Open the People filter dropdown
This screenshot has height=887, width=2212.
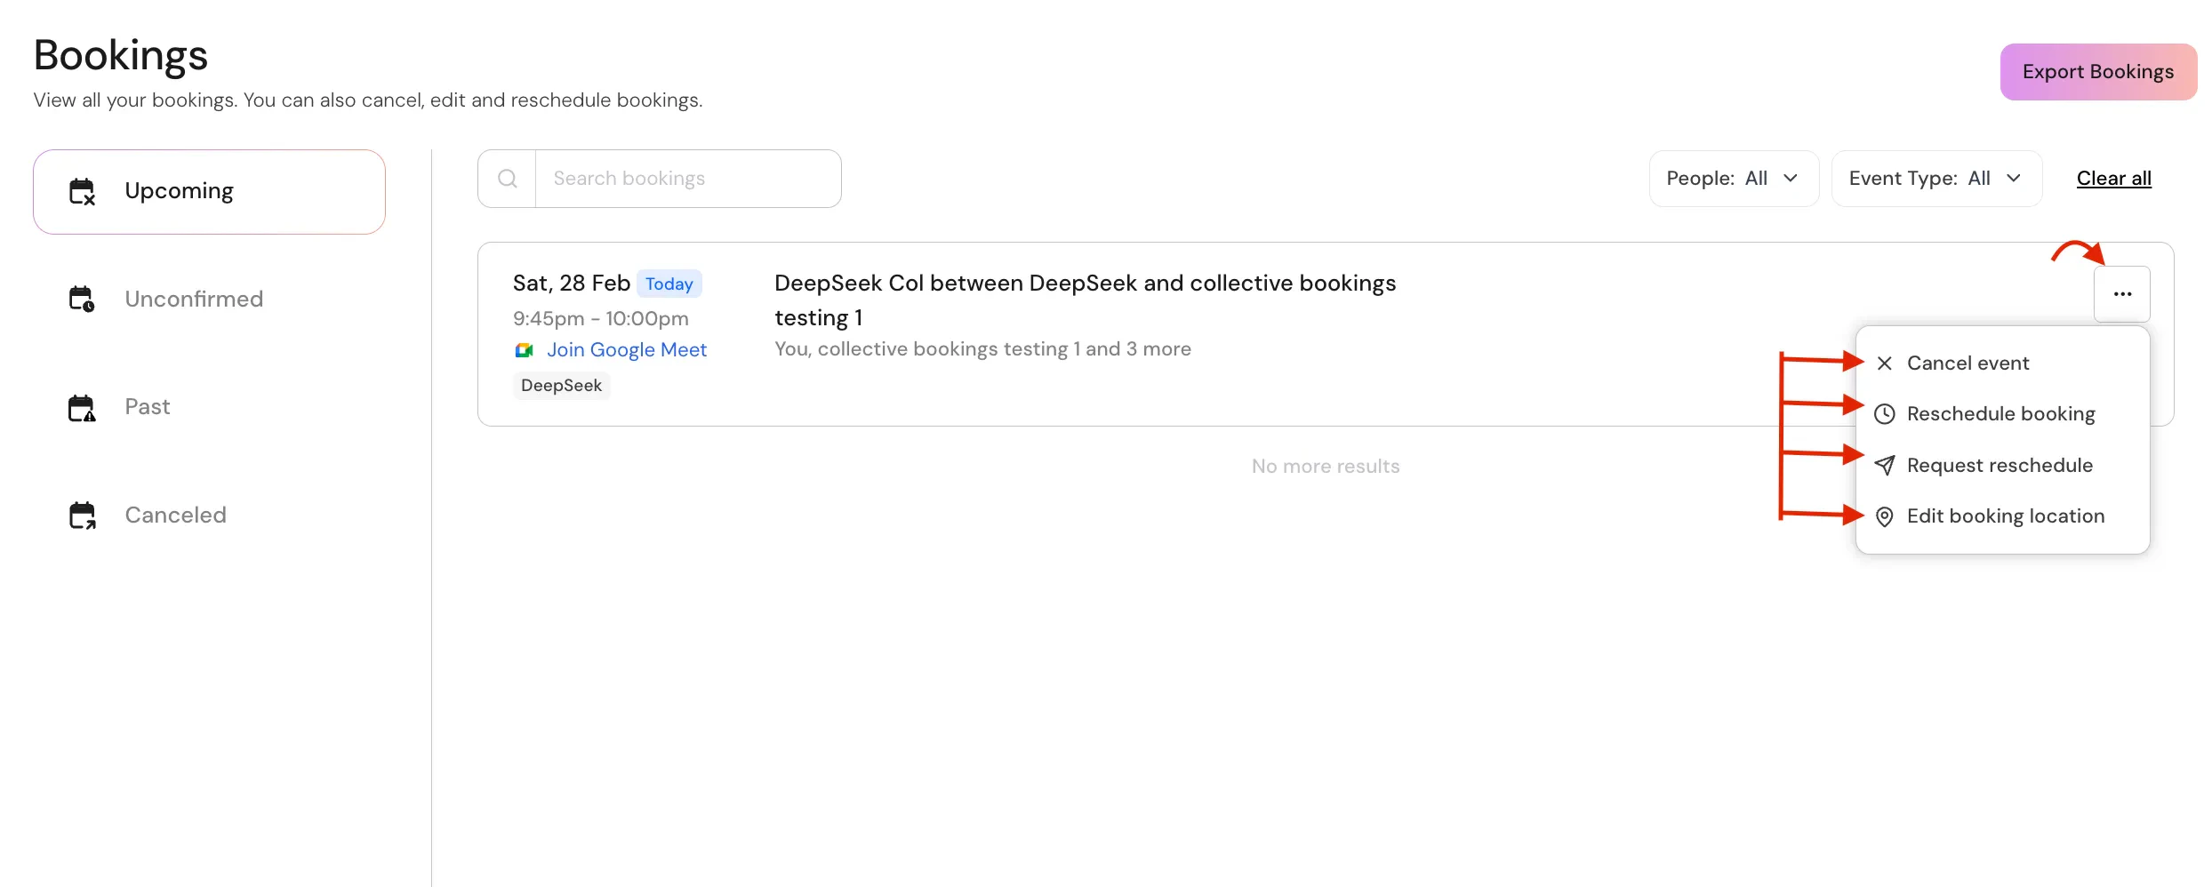pyautogui.click(x=1732, y=178)
